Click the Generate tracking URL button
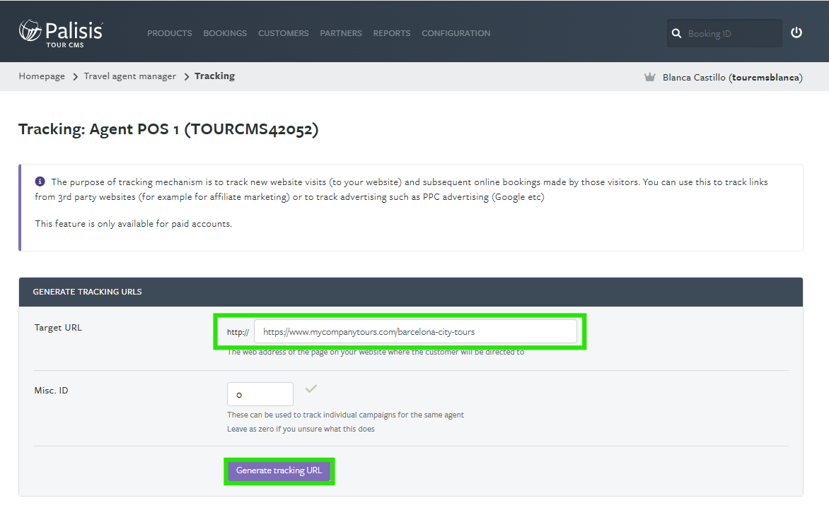829x510 pixels. click(x=279, y=470)
